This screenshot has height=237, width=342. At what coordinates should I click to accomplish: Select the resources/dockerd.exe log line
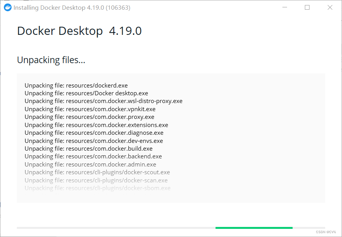click(x=76, y=85)
